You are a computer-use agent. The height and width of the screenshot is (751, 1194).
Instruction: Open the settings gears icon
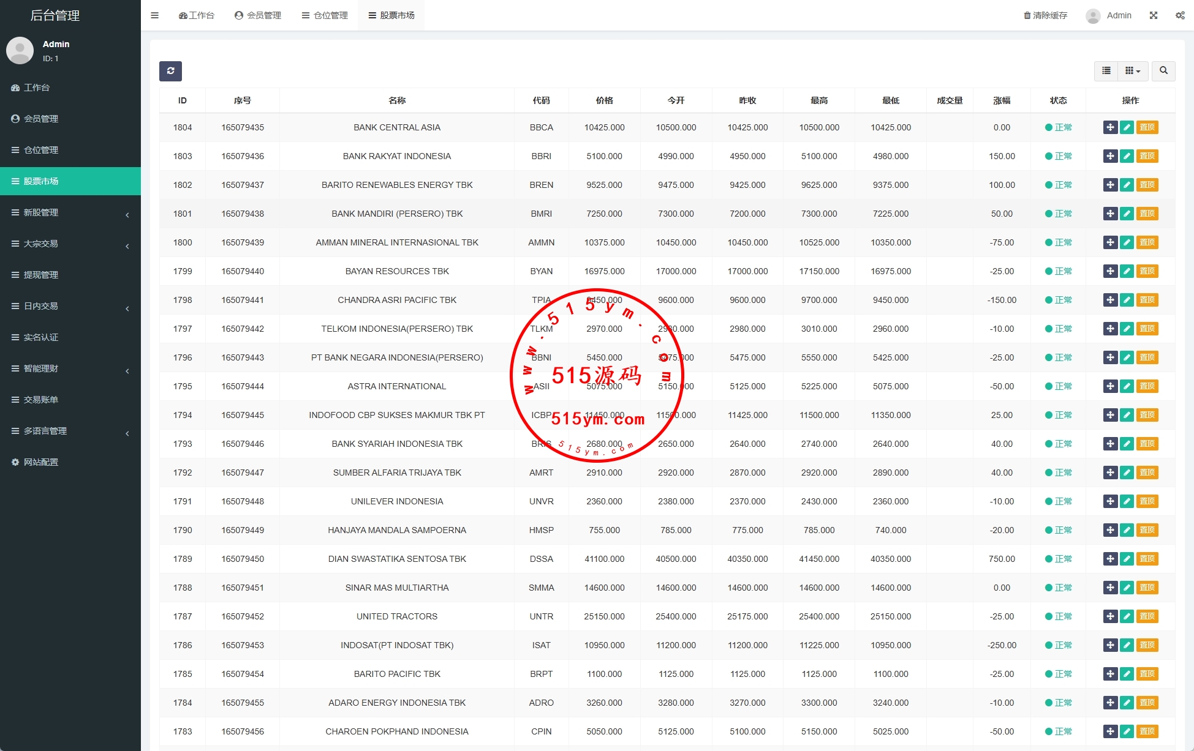1179,15
